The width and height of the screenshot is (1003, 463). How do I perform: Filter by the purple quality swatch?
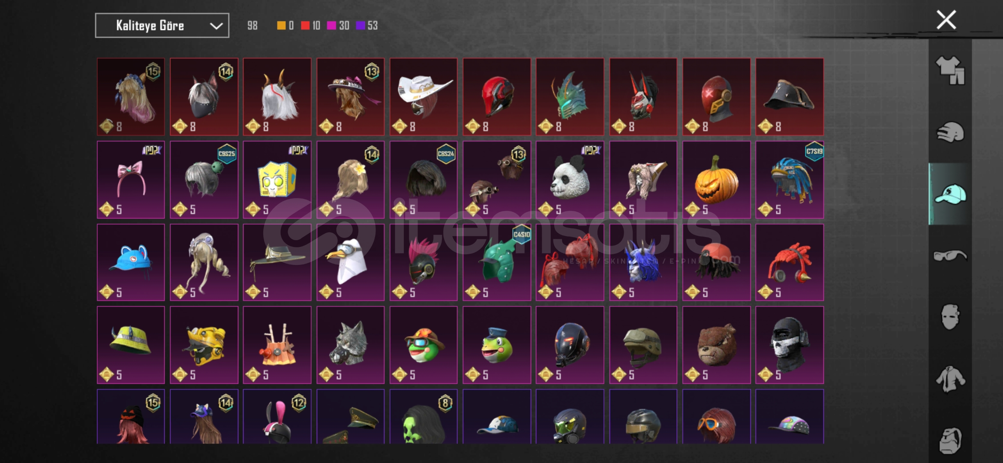360,26
